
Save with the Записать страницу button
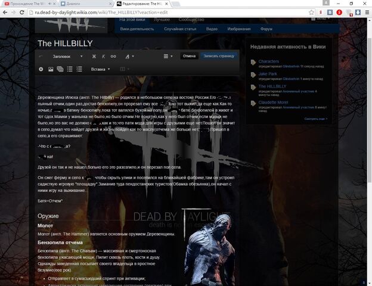coord(219,56)
